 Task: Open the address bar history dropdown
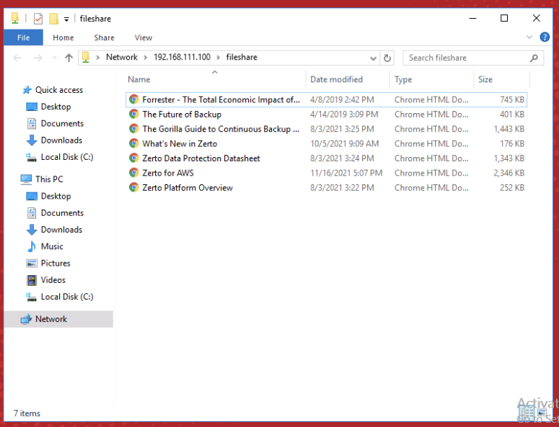[x=373, y=58]
